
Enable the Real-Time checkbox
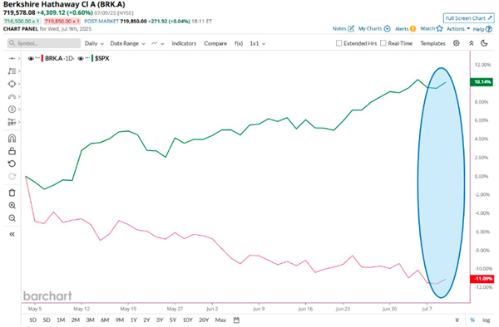[x=383, y=43]
